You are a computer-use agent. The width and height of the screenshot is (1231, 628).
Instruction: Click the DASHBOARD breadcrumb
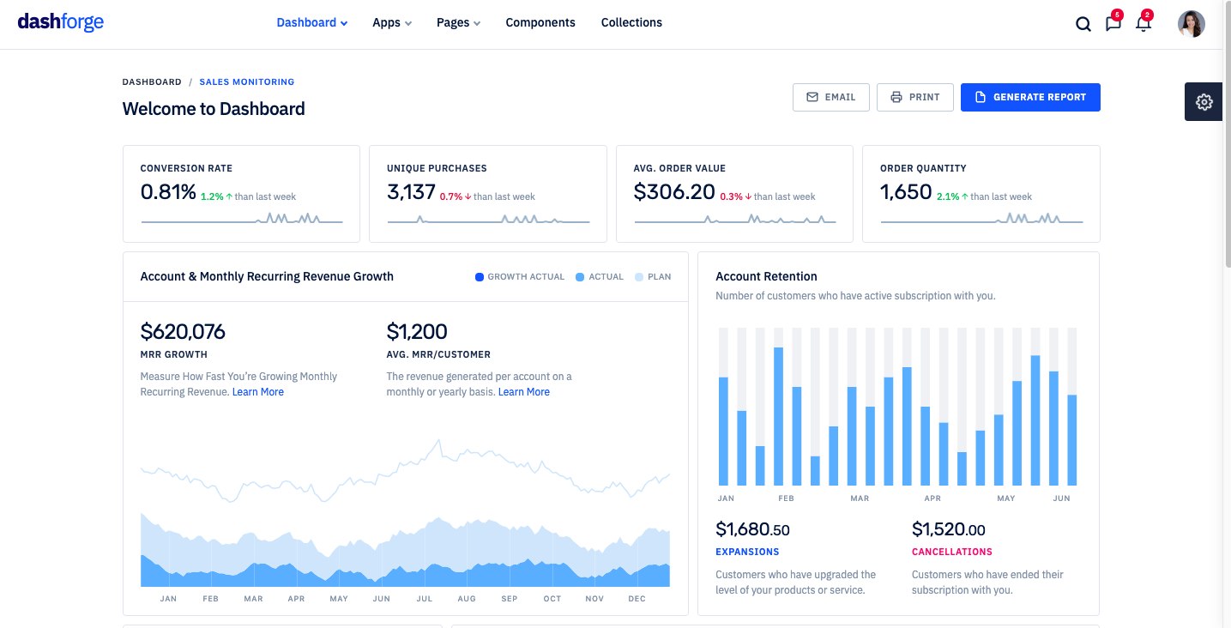pyautogui.click(x=152, y=82)
